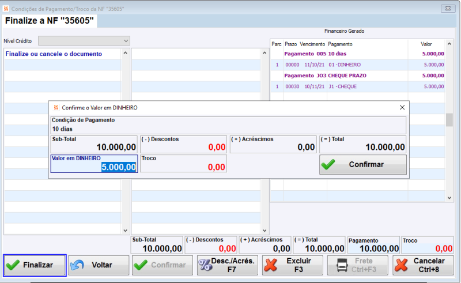Viewport: 461px width, 283px height.
Task: Click up arrow of the left list scrollbar
Action: 125,53
